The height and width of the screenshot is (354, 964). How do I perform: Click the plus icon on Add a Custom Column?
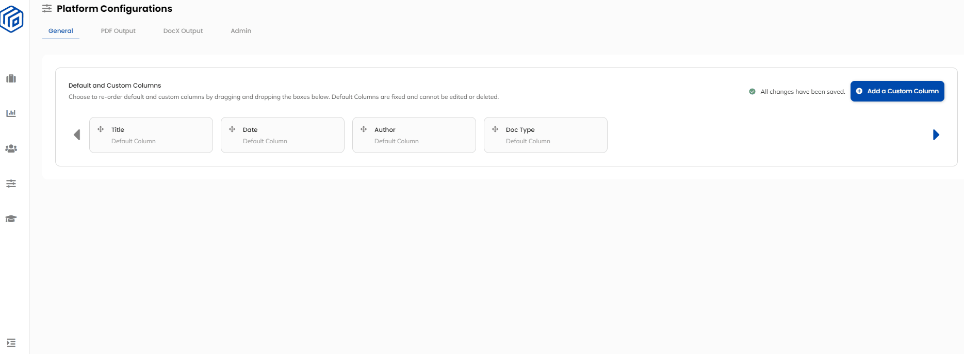pos(858,91)
